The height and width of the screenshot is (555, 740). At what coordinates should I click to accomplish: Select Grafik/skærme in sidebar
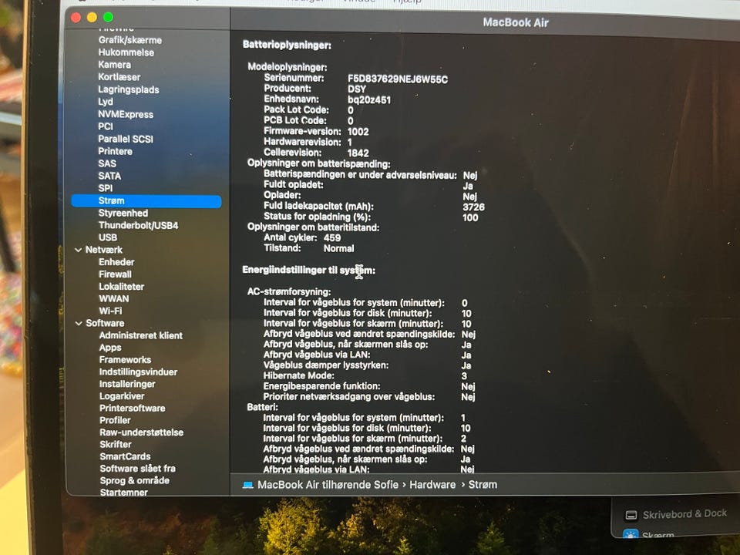tap(130, 40)
